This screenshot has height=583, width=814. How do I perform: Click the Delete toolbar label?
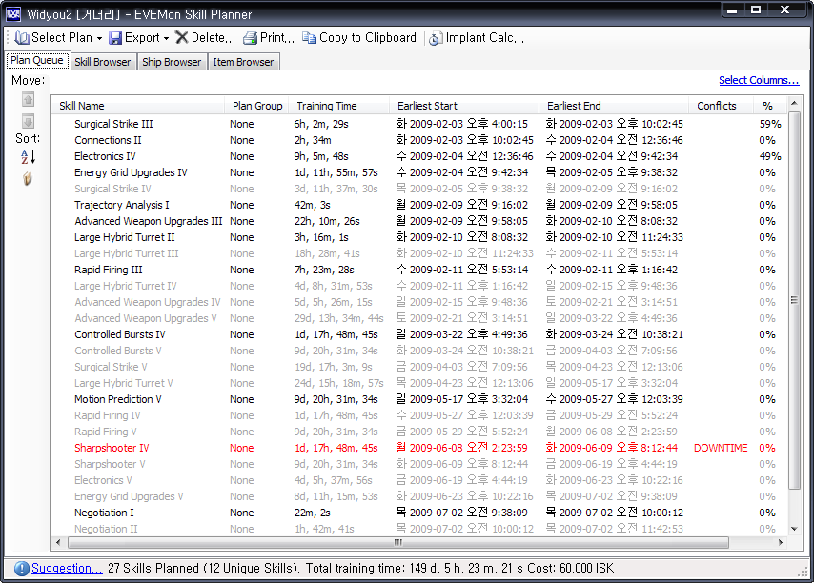214,37
